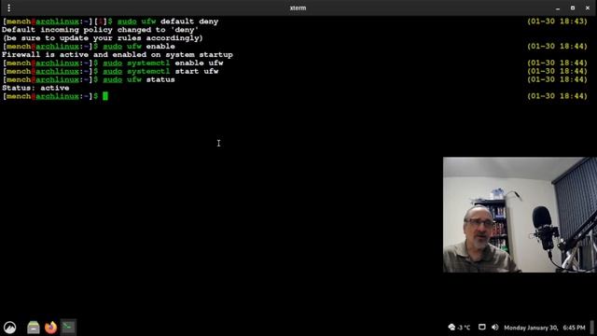Click the show desktop strip at taskbar end
The height and width of the screenshot is (336, 597).
592,328
